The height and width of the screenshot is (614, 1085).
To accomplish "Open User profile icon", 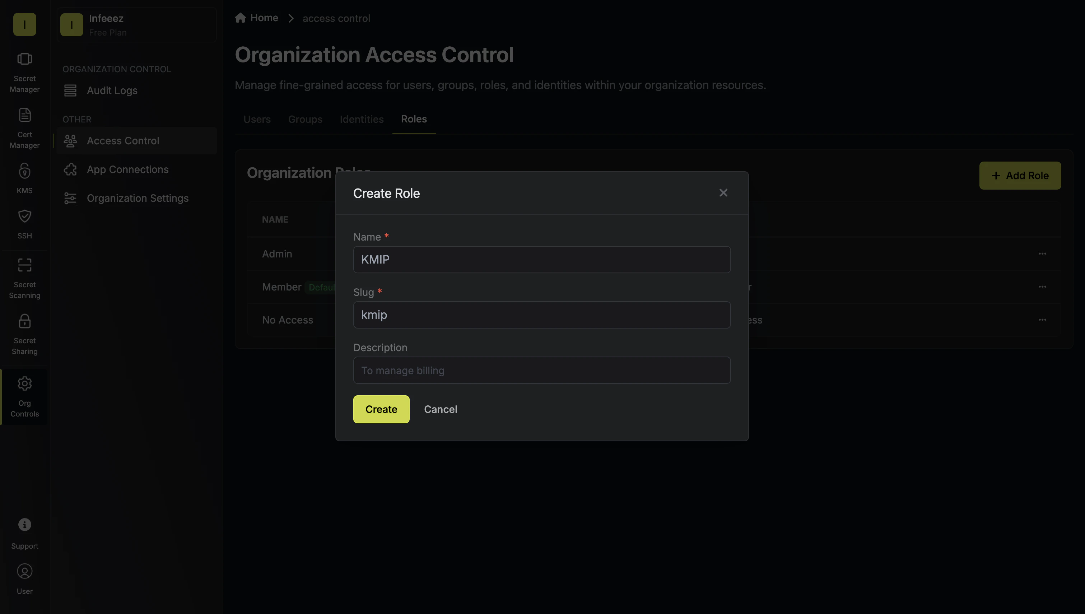I will 24,571.
